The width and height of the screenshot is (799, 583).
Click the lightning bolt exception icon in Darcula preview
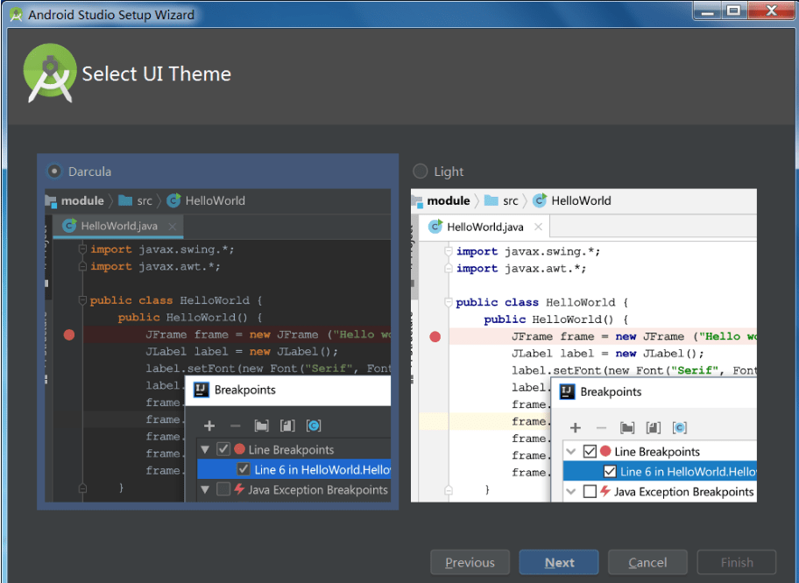click(239, 488)
